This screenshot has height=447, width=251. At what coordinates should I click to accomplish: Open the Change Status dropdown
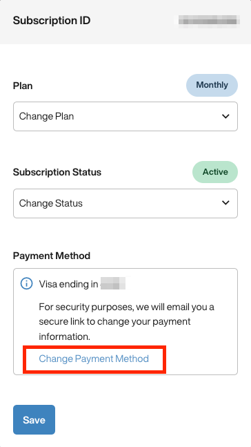click(x=125, y=203)
